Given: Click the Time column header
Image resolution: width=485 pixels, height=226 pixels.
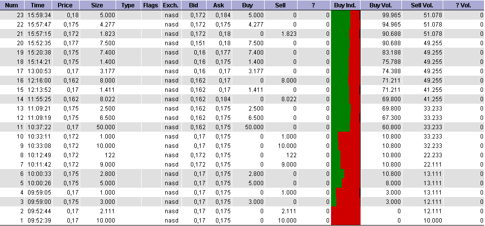Looking at the screenshot, I should point(38,5).
